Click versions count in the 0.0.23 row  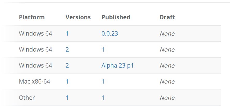click(x=67, y=34)
